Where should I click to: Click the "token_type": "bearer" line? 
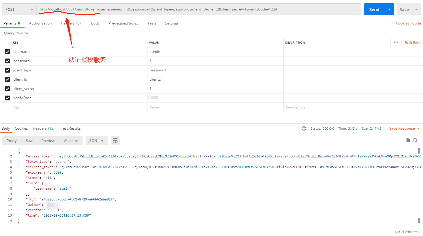click(x=49, y=162)
